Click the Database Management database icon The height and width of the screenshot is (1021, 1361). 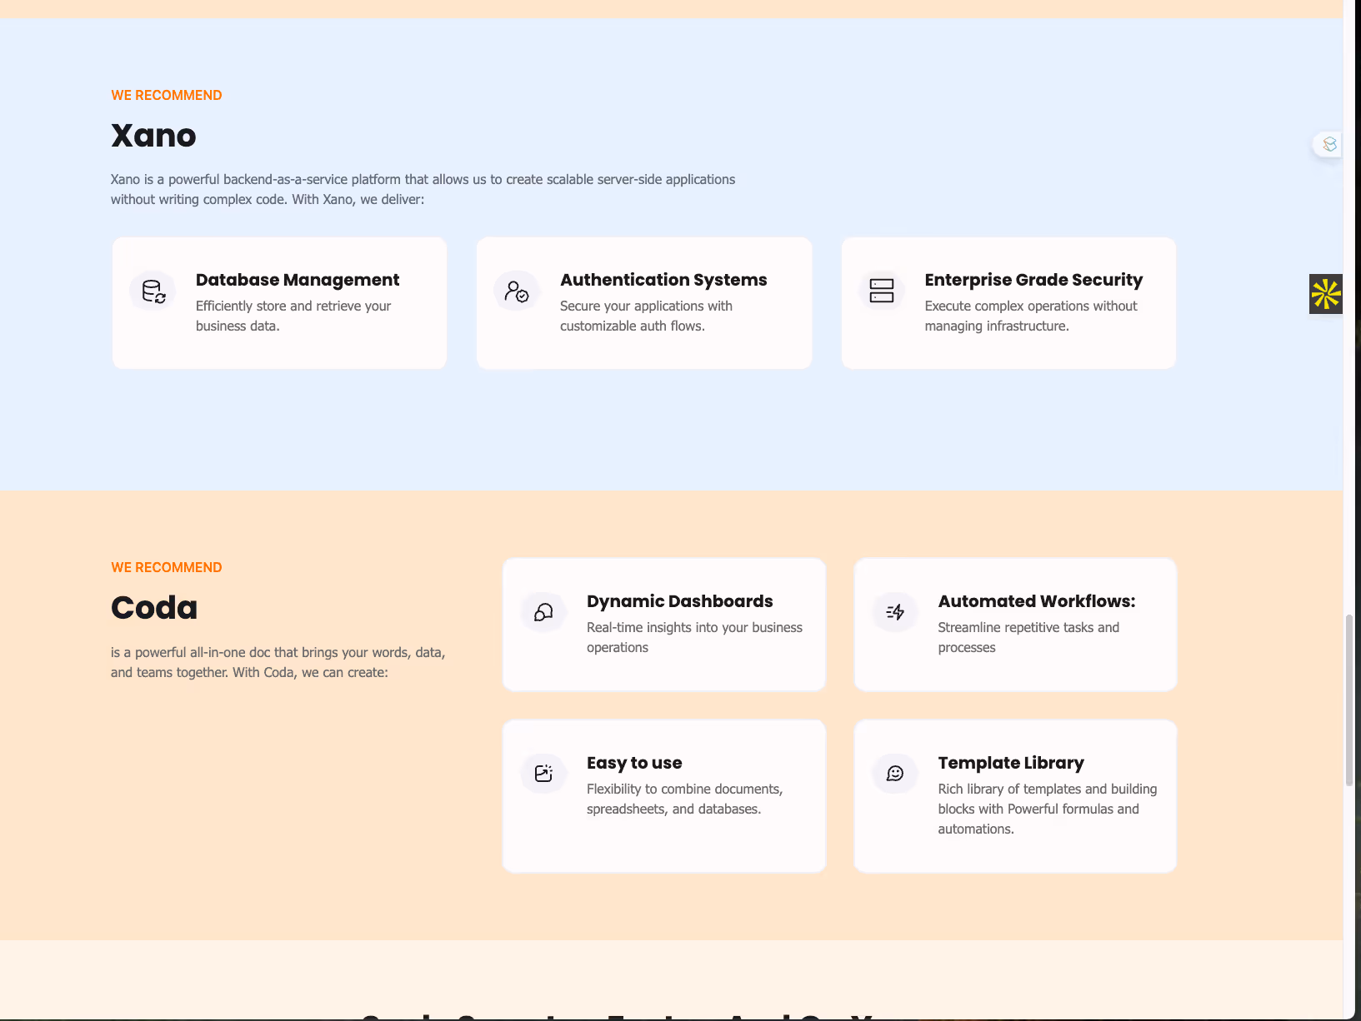pos(153,291)
